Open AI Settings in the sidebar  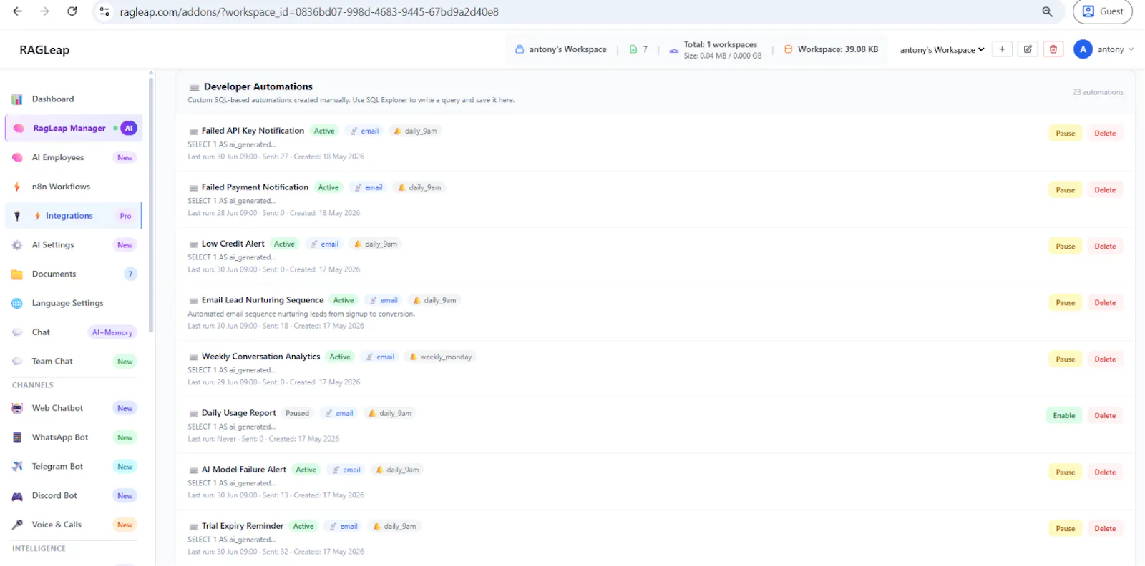pyautogui.click(x=74, y=245)
